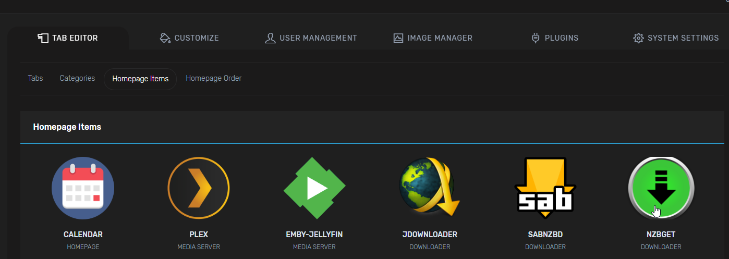
Task: Click the DOWNLOADER subtitle under NZBGet
Action: (x=661, y=247)
